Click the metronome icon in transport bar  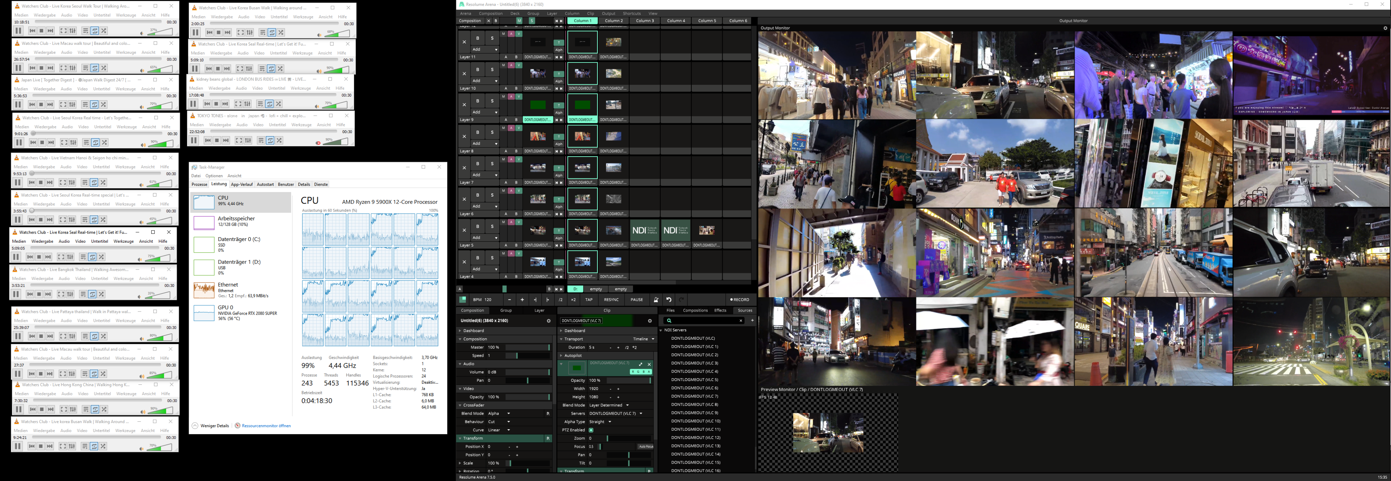pyautogui.click(x=656, y=300)
